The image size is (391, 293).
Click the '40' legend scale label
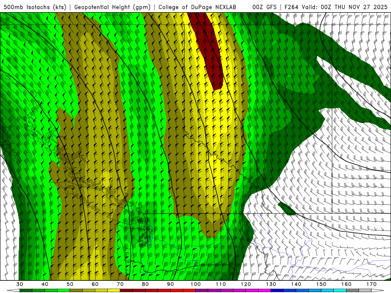45,284
